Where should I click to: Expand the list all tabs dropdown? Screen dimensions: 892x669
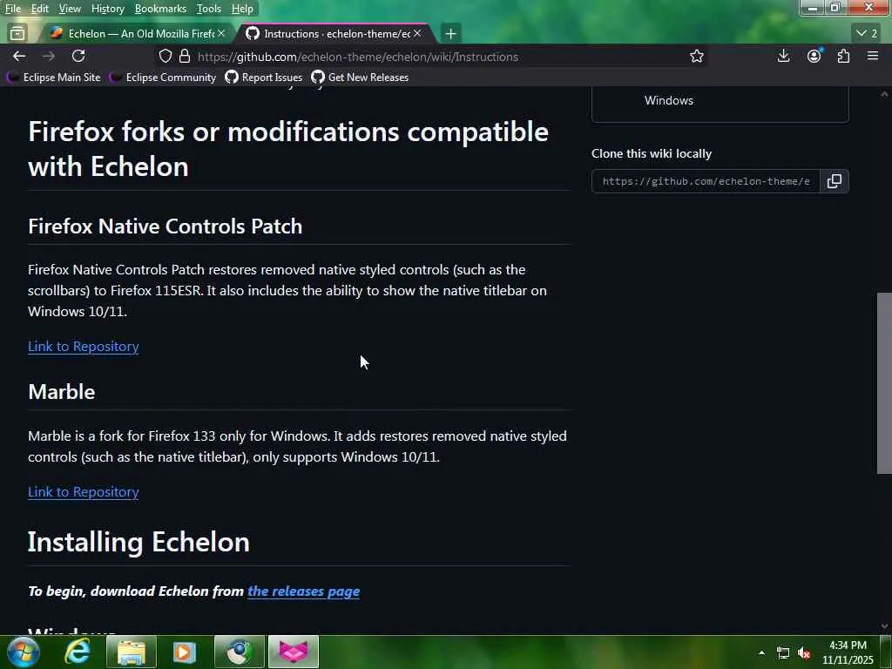coord(867,34)
